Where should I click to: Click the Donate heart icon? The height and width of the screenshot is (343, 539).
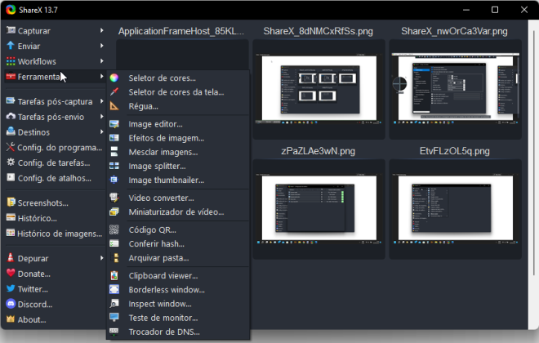(11, 274)
